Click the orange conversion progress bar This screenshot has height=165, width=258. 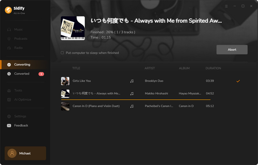(136, 100)
